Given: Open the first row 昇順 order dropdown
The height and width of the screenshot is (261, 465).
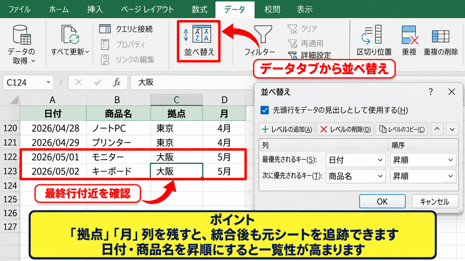Looking at the screenshot, I should pyautogui.click(x=423, y=160).
